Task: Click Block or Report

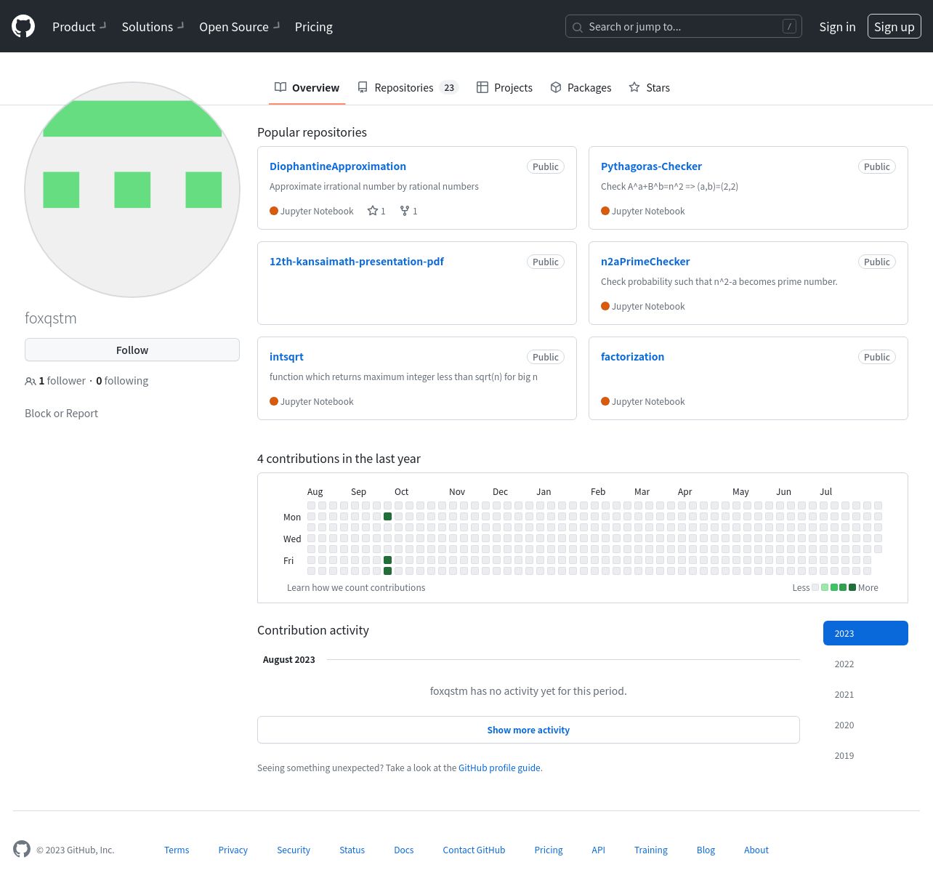Action: pyautogui.click(x=61, y=414)
